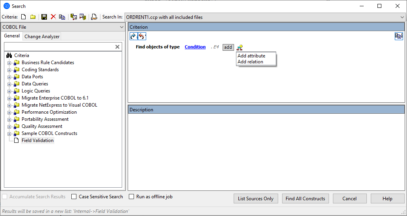Expand the Business Rule Candidates folder
The image size is (407, 216).
pyautogui.click(x=9, y=63)
